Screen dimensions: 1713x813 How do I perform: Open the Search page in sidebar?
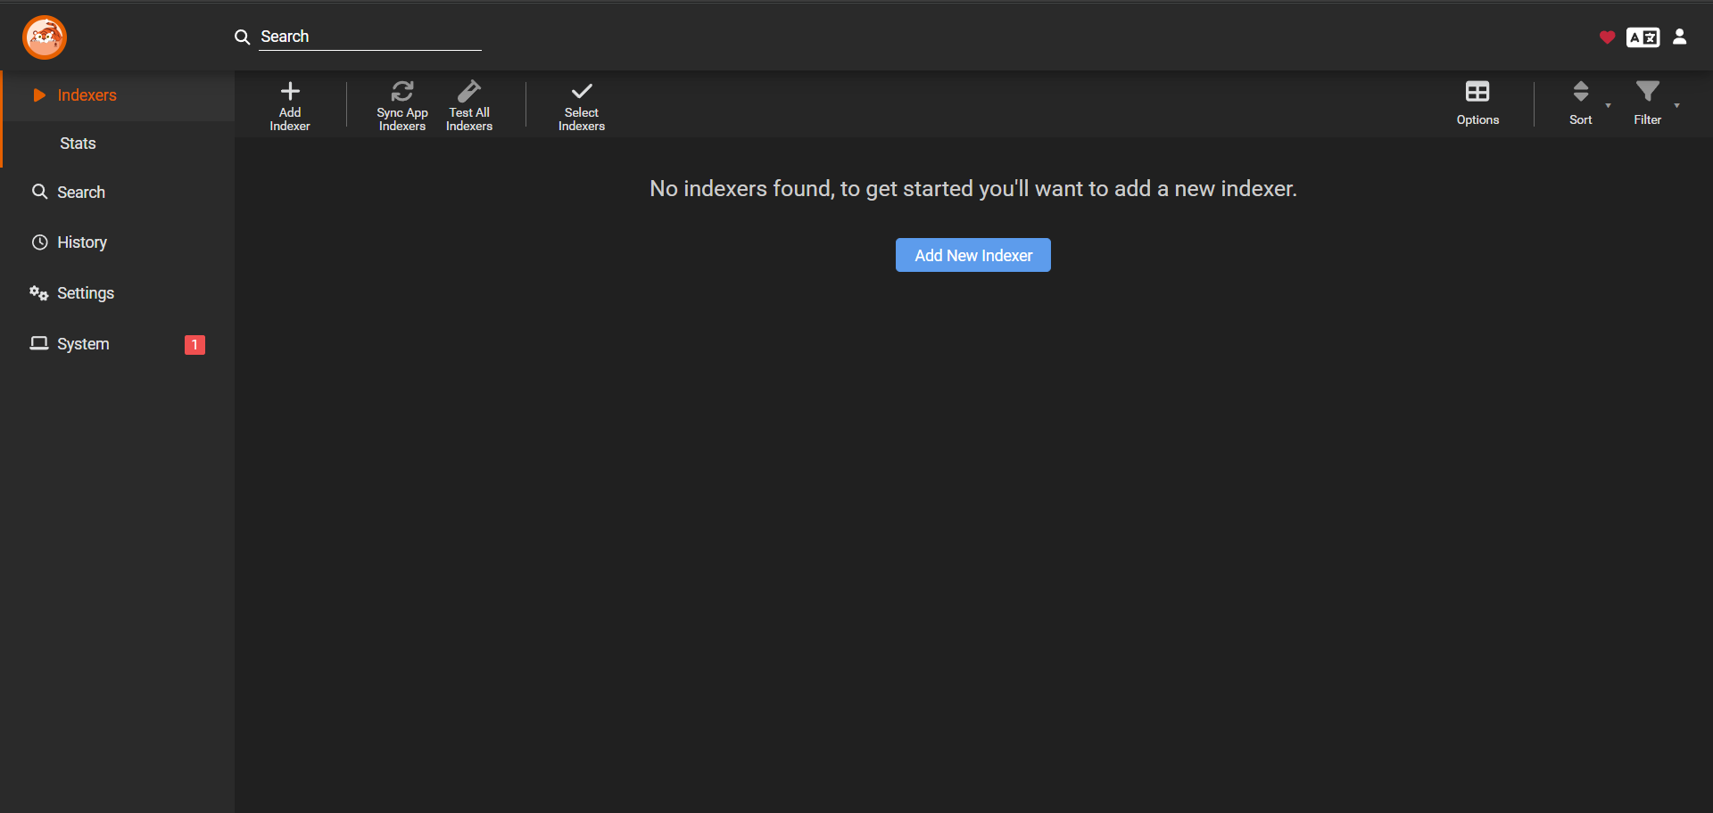tap(80, 193)
